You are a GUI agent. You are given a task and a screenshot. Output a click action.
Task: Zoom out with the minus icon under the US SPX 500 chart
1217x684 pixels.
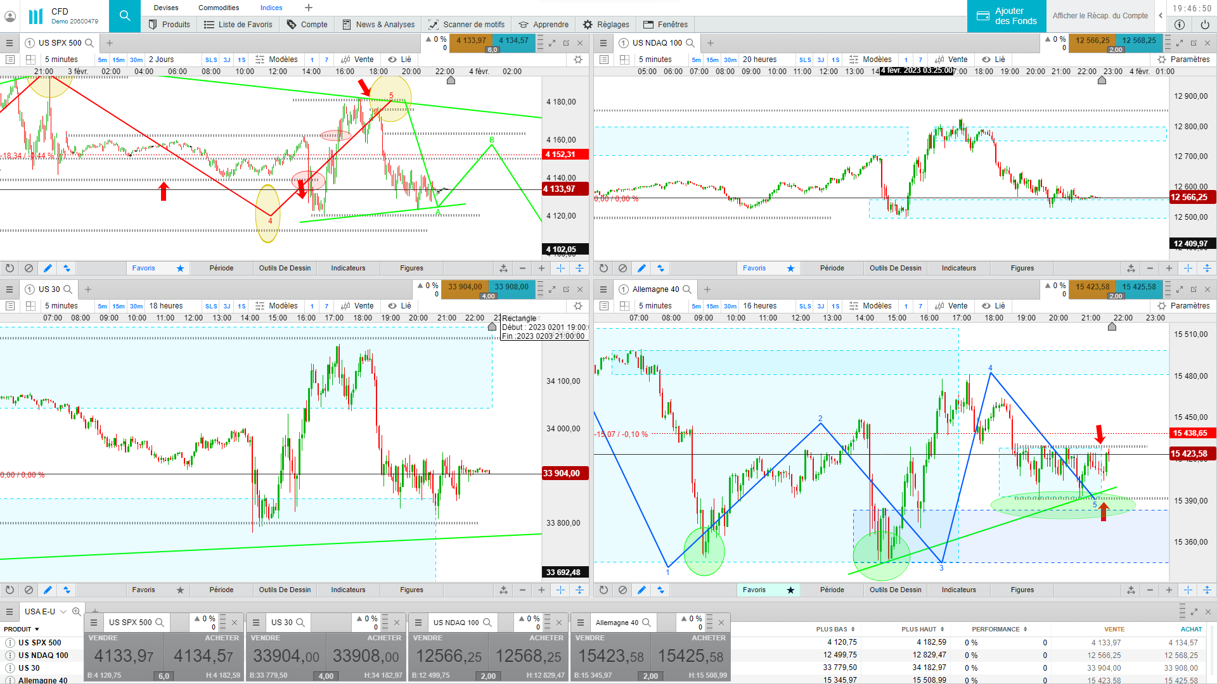click(x=522, y=268)
